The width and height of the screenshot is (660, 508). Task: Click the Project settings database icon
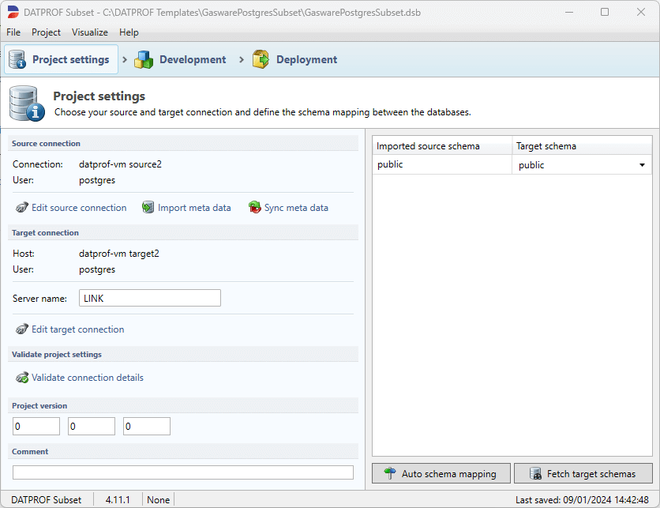pyautogui.click(x=16, y=58)
